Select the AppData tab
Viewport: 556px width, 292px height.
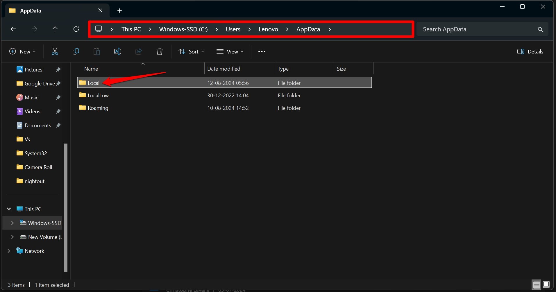coord(57,11)
